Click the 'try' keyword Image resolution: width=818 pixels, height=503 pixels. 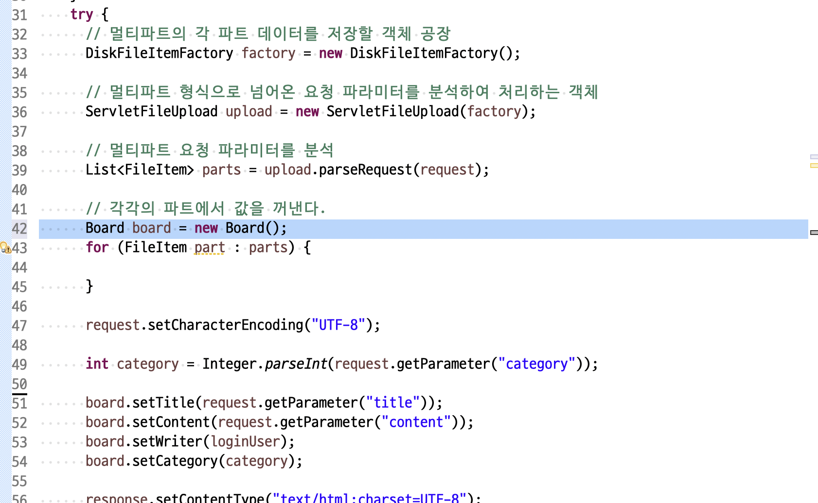(x=82, y=15)
